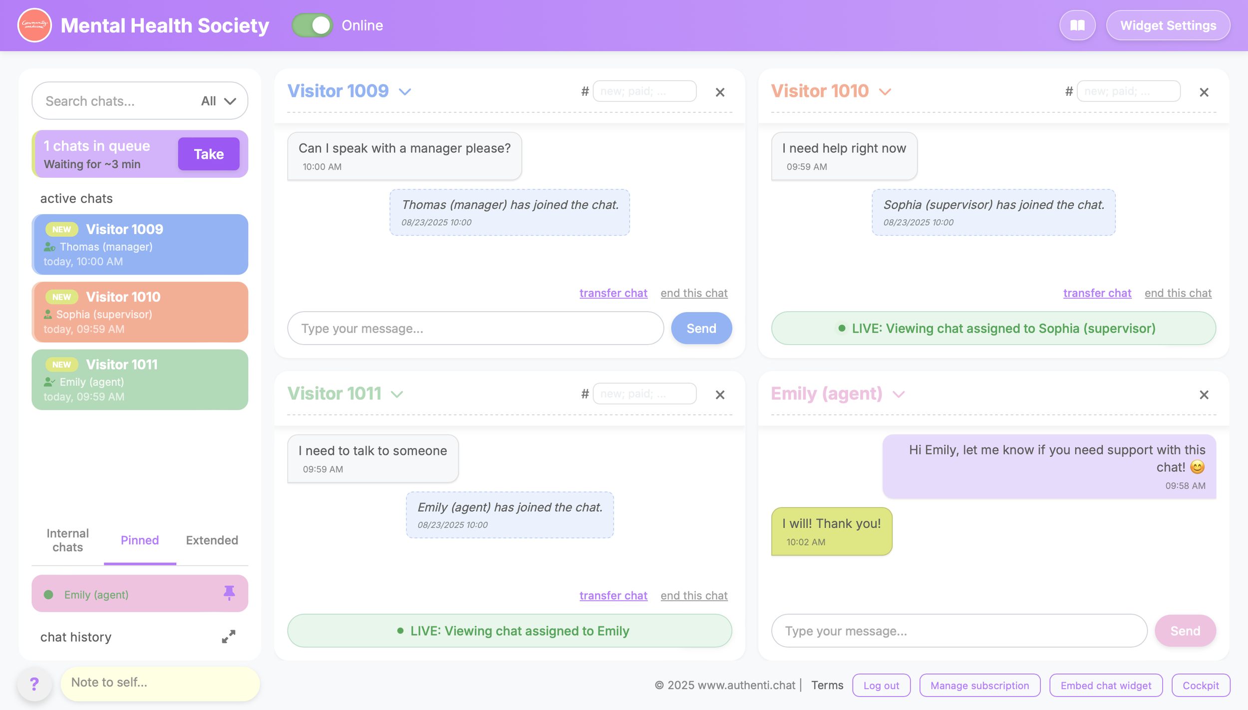1248x710 pixels.
Task: Open Widget Settings
Action: point(1168,25)
